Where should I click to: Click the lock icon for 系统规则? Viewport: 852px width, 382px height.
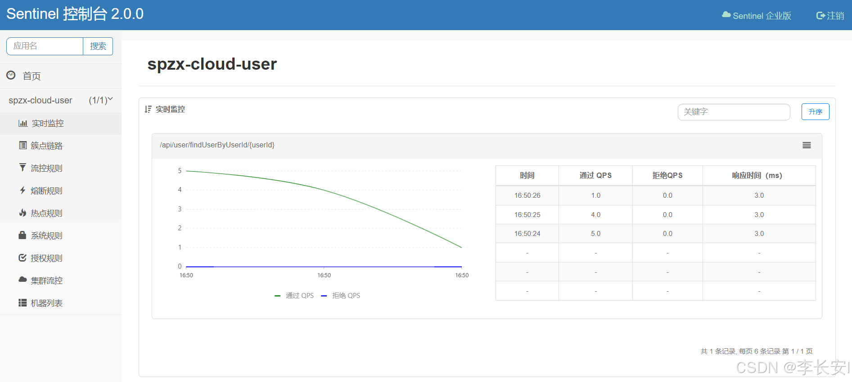(23, 235)
